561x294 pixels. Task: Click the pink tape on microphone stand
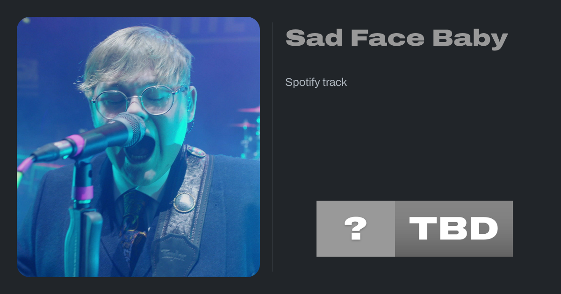84,192
